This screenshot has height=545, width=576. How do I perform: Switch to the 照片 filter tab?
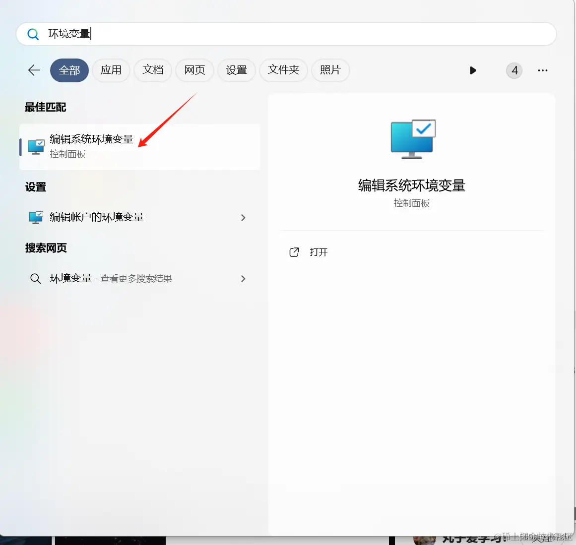[x=330, y=70]
